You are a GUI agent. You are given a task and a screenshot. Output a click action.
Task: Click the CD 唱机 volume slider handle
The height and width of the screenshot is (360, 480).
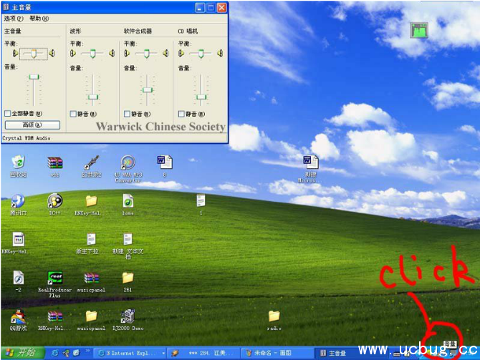point(201,97)
